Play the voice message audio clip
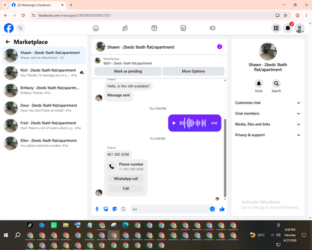The height and width of the screenshot is (250, 312). [x=174, y=123]
